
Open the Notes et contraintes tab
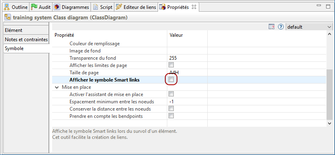pos(27,40)
